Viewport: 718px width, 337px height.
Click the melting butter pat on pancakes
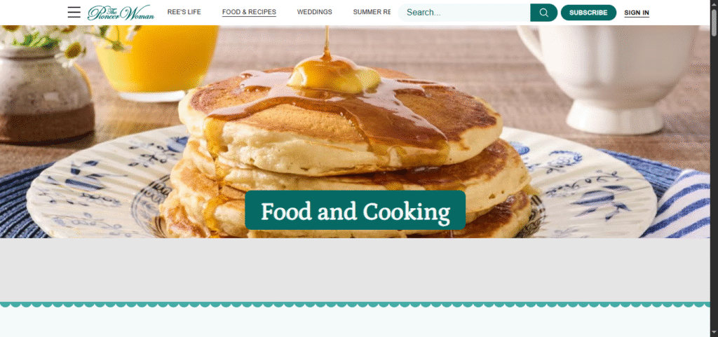[334, 76]
